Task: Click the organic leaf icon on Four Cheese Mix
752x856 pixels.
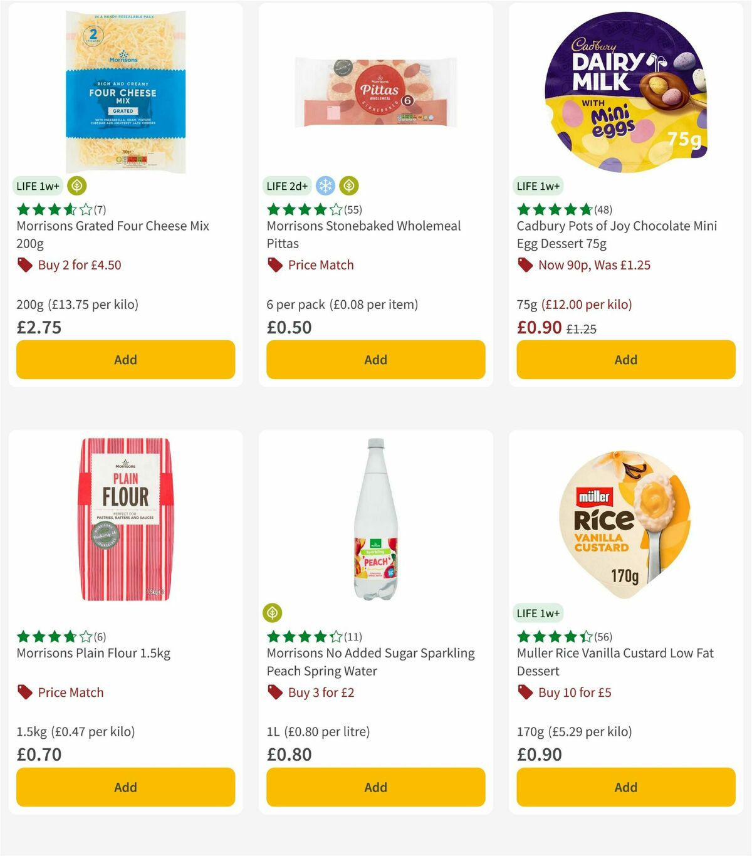Action: coord(76,186)
